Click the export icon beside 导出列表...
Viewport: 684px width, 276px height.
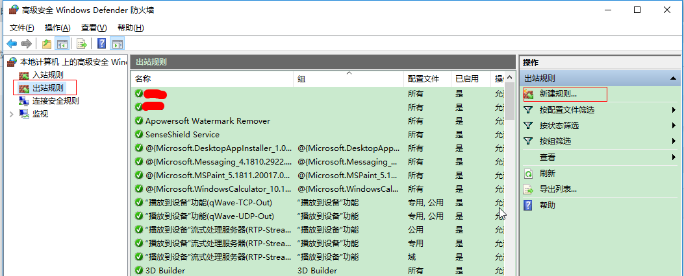(528, 189)
